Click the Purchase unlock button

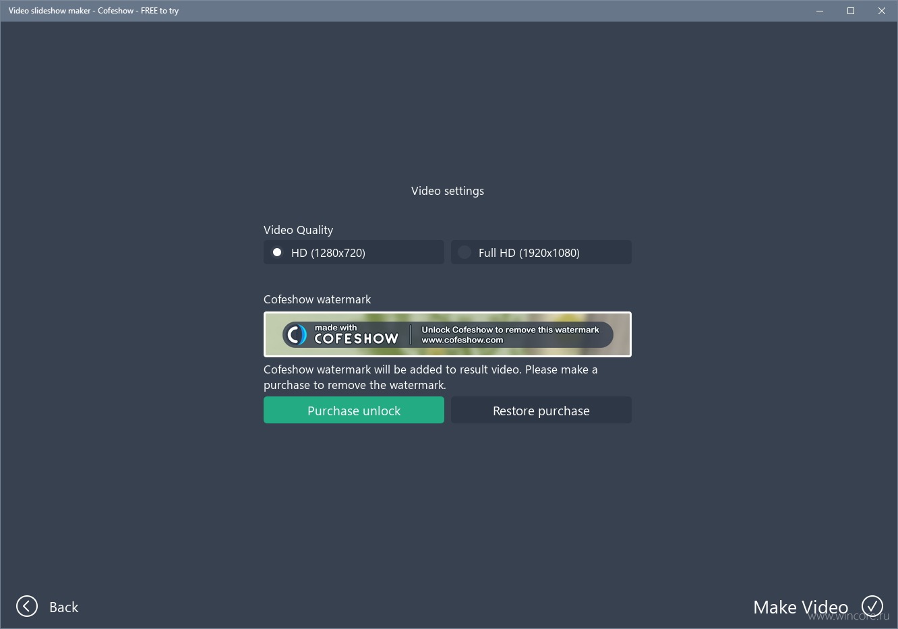click(353, 410)
